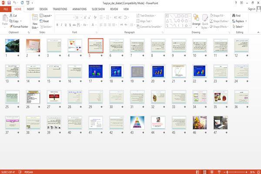Screen dimensions: 261x174
Task: Click the zoom out minus button
Action: [224, 172]
